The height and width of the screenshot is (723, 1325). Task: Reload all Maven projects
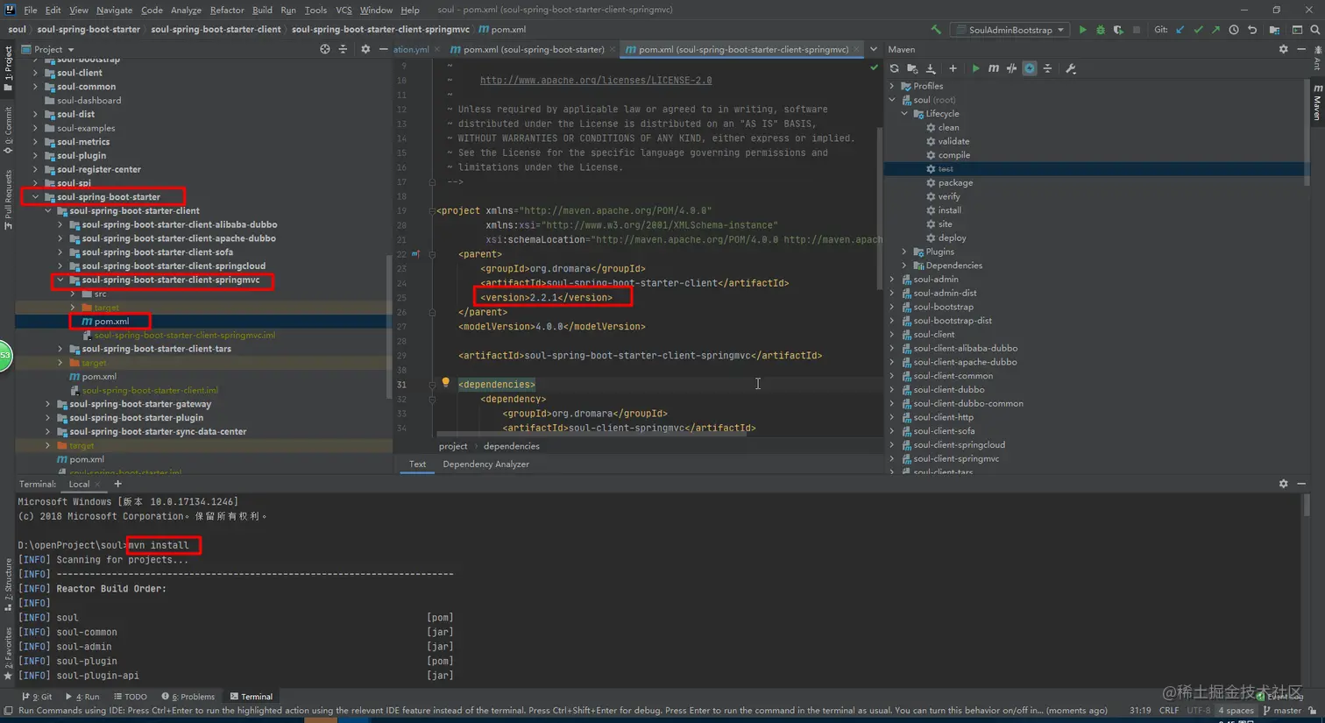click(x=894, y=68)
